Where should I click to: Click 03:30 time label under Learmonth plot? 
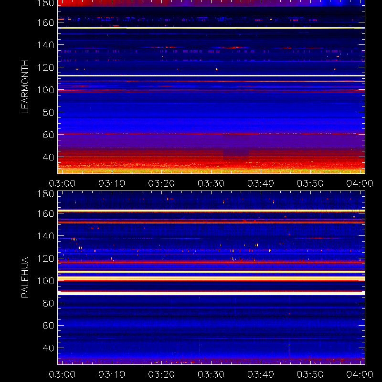point(211,183)
